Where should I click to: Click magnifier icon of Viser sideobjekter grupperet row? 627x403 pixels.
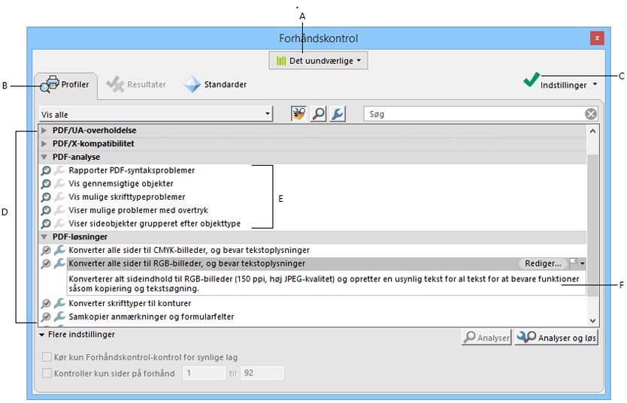pyautogui.click(x=46, y=224)
